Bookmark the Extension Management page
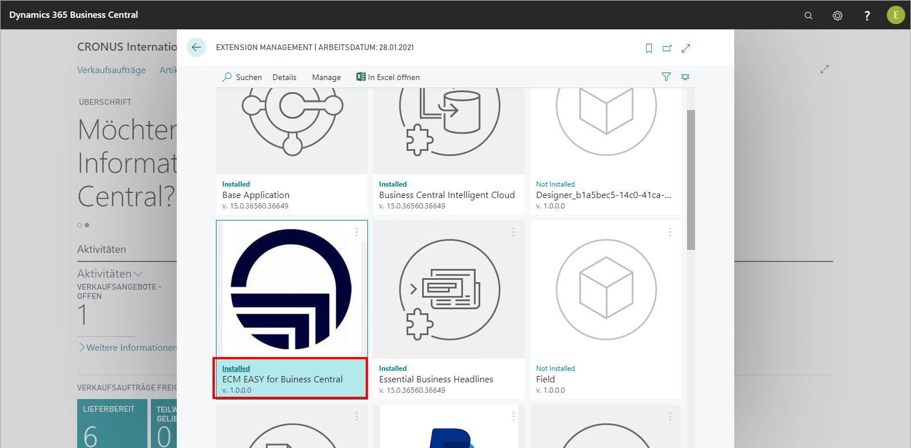This screenshot has height=448, width=911. 649,48
